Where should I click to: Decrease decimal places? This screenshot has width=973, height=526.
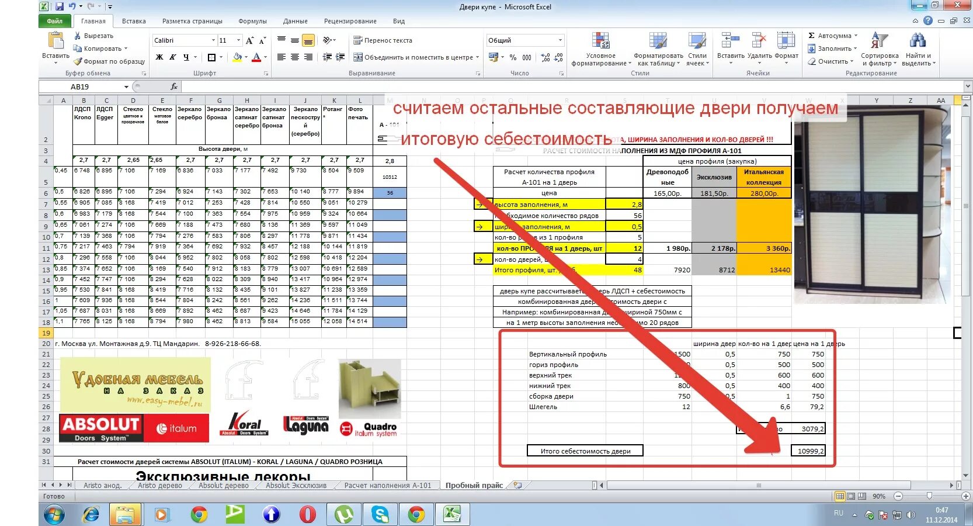click(x=559, y=57)
